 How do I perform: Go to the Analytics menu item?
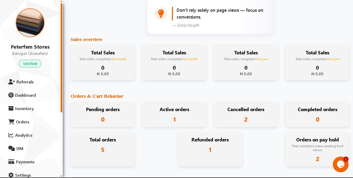click(24, 135)
